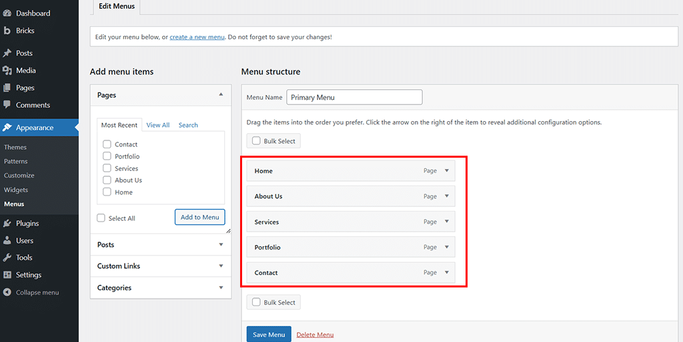Expand the Contact menu item arrow

[446, 273]
